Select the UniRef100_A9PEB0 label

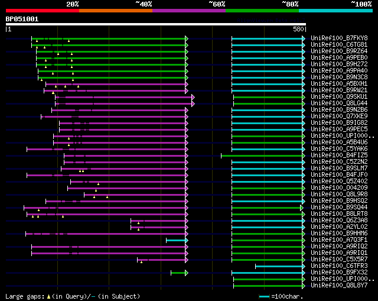pyautogui.click(x=339, y=57)
